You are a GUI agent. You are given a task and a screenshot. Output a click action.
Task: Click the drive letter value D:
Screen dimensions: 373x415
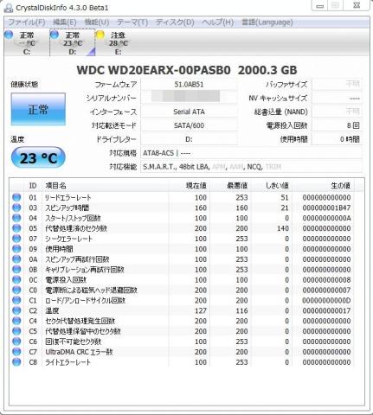189,139
